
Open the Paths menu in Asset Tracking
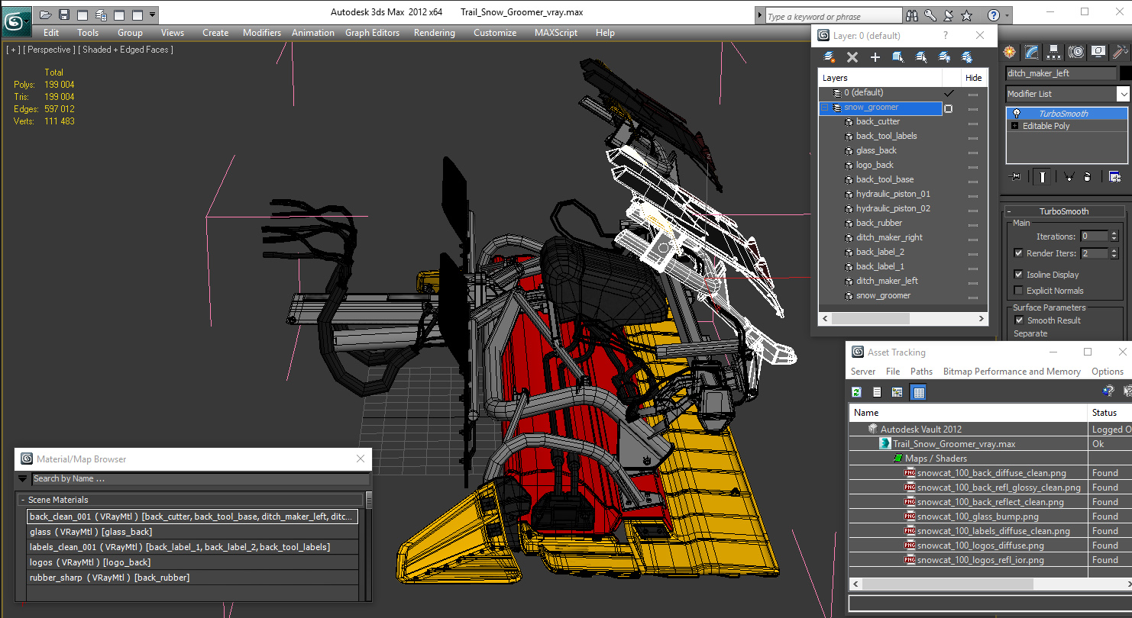point(921,372)
